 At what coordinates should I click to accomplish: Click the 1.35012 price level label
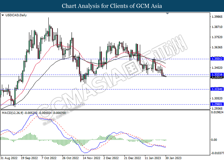(217, 59)
